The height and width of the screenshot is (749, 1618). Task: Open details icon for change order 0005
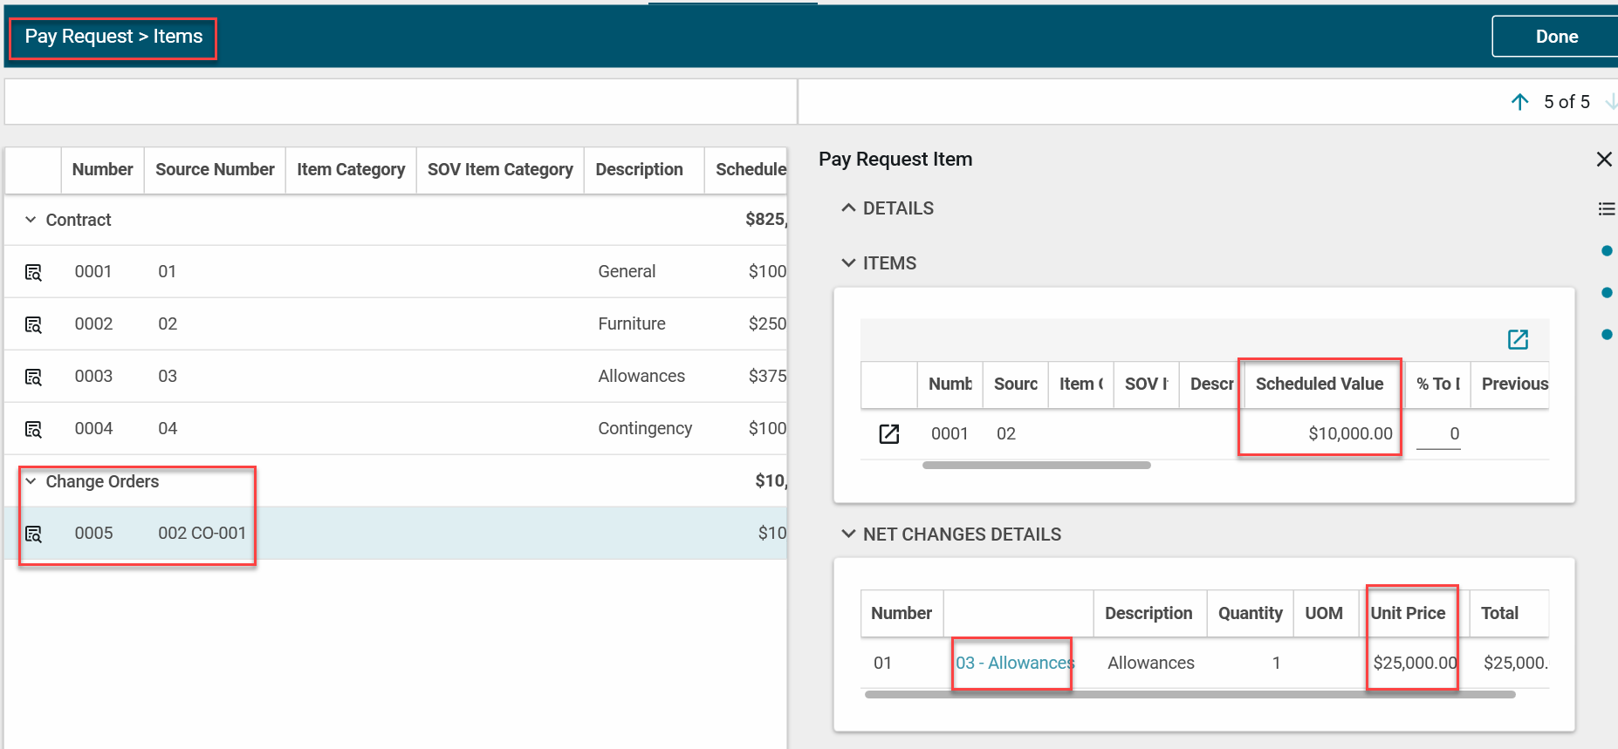point(33,534)
